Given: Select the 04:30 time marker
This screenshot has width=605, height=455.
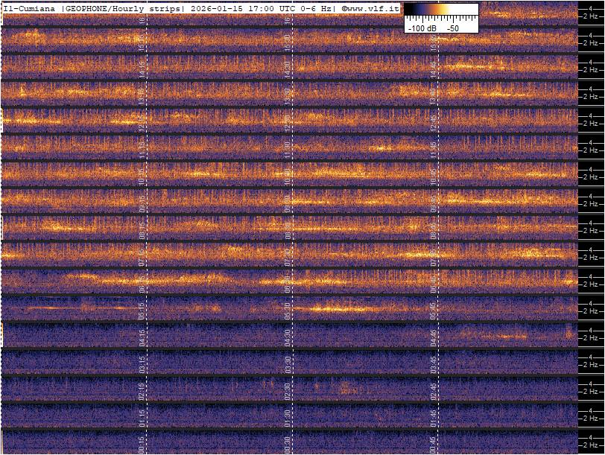Looking at the screenshot, I should (288, 337).
